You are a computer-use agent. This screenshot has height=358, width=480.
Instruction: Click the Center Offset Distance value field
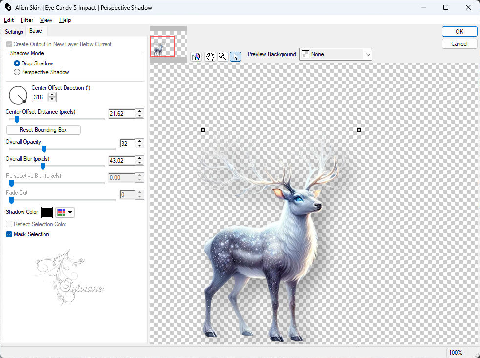[122, 114]
